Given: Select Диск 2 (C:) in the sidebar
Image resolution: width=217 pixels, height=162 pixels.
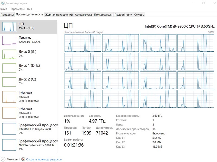Looking at the screenshot, I should point(28,82).
